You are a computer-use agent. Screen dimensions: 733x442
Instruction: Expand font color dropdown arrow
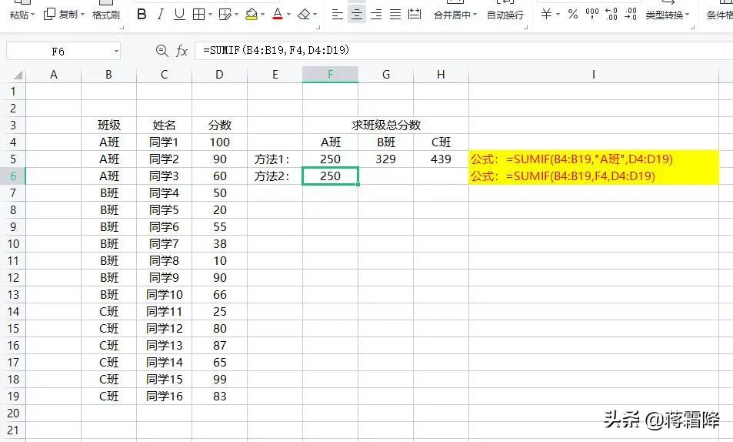288,15
